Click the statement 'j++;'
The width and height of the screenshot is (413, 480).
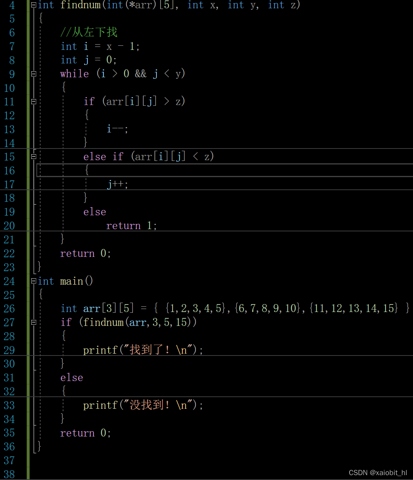pos(117,184)
